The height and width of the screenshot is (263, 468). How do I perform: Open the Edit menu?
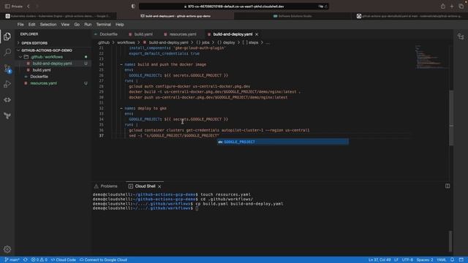[31, 24]
